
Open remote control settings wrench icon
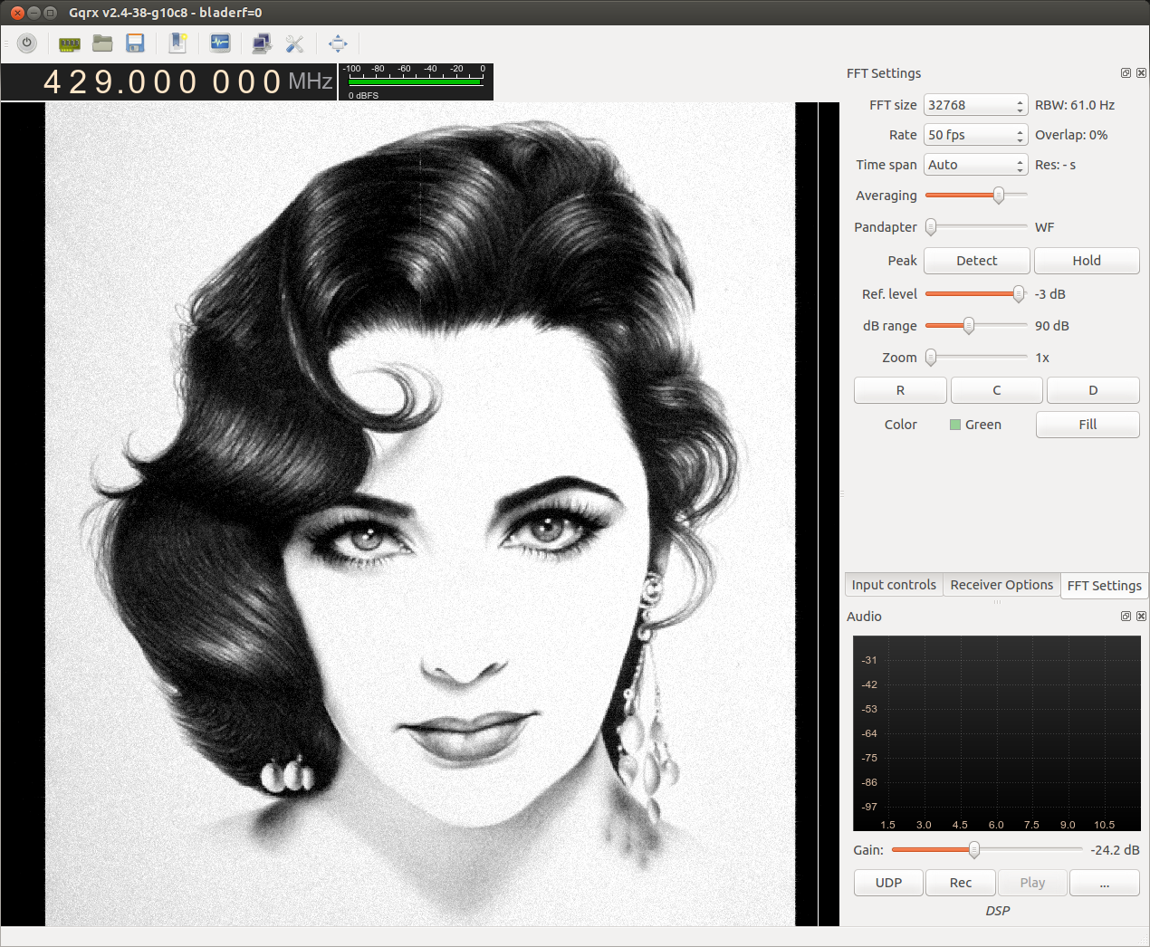tap(294, 43)
